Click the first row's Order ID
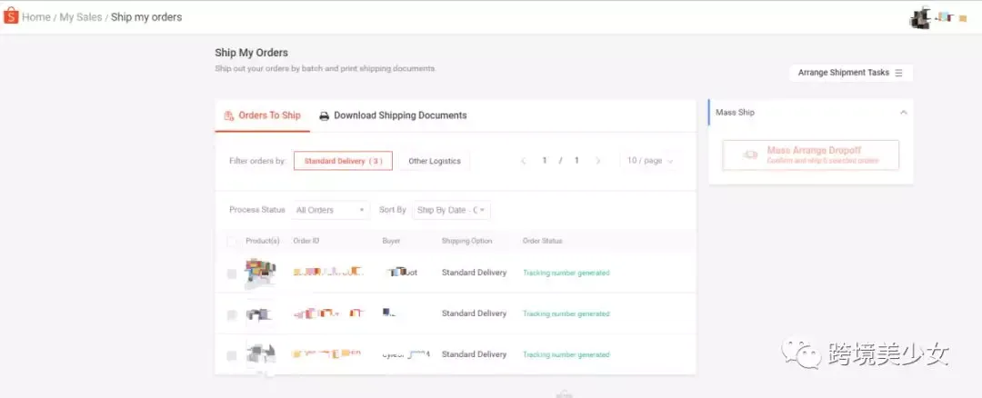982x398 pixels. click(x=328, y=273)
